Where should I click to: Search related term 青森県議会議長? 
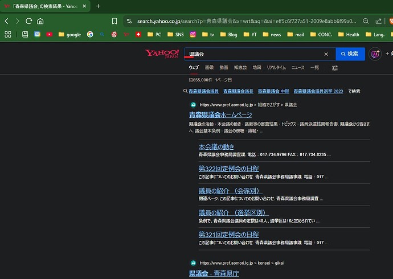click(x=238, y=91)
